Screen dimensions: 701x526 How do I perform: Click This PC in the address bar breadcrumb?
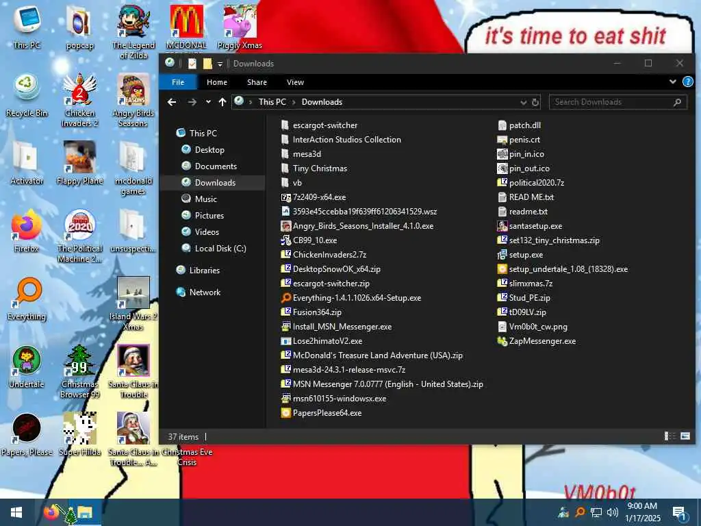272,102
